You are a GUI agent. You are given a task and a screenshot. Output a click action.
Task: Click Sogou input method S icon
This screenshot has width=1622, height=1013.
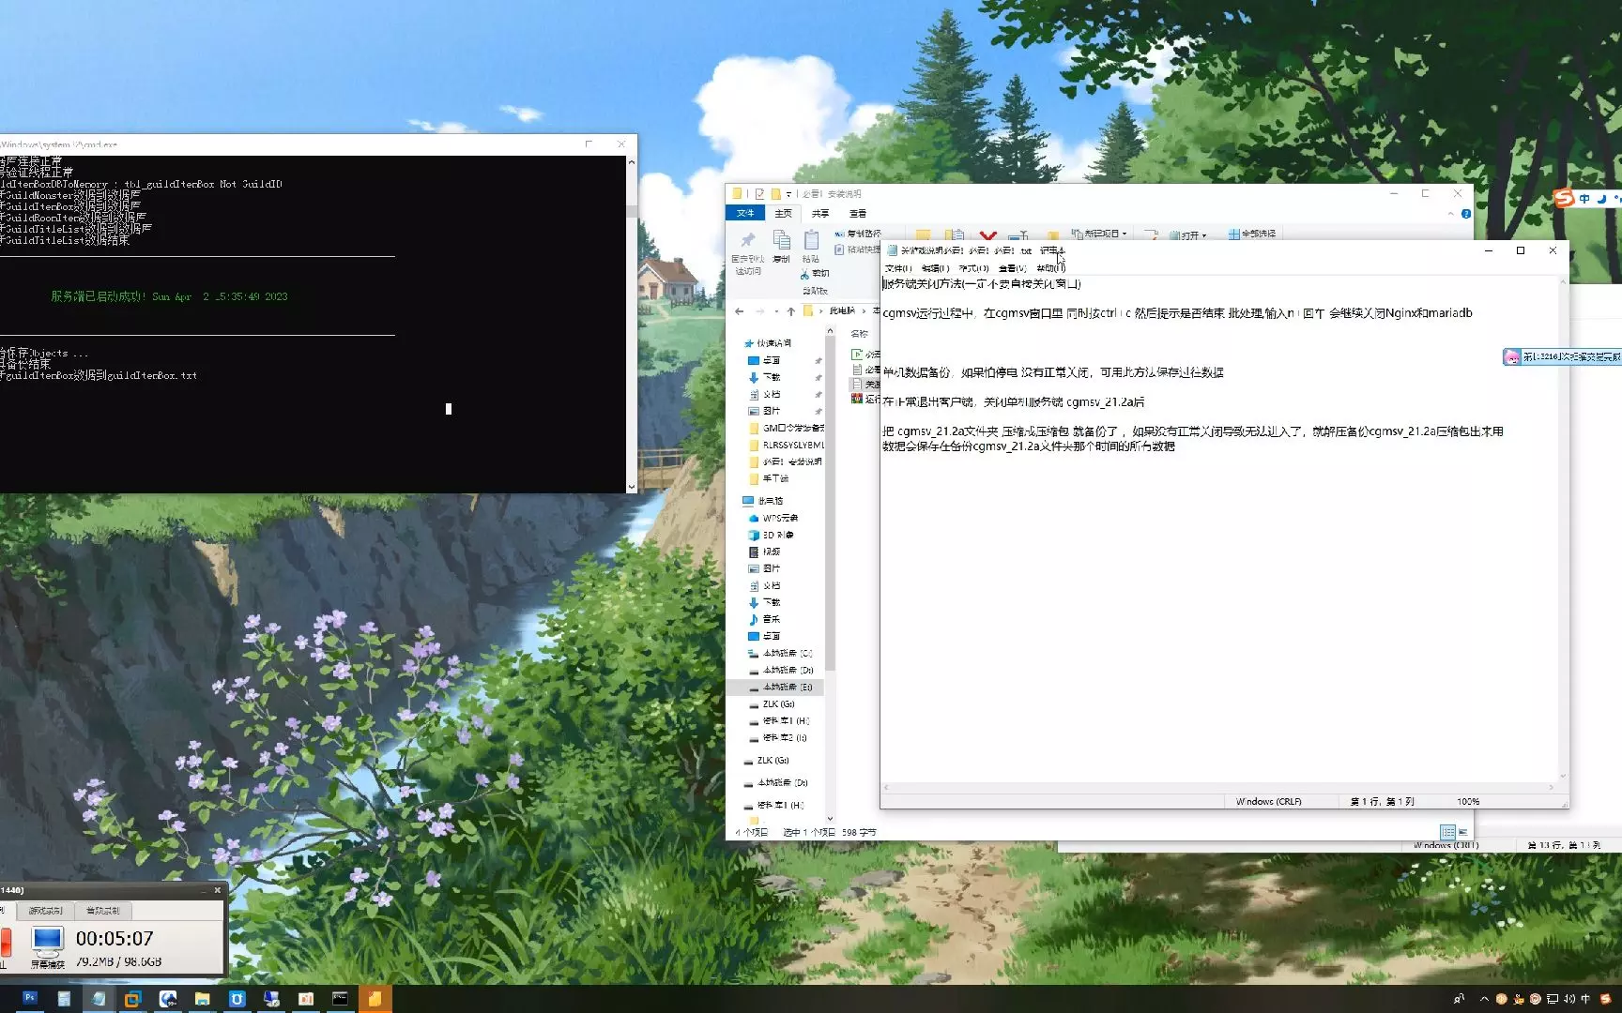tap(1564, 198)
